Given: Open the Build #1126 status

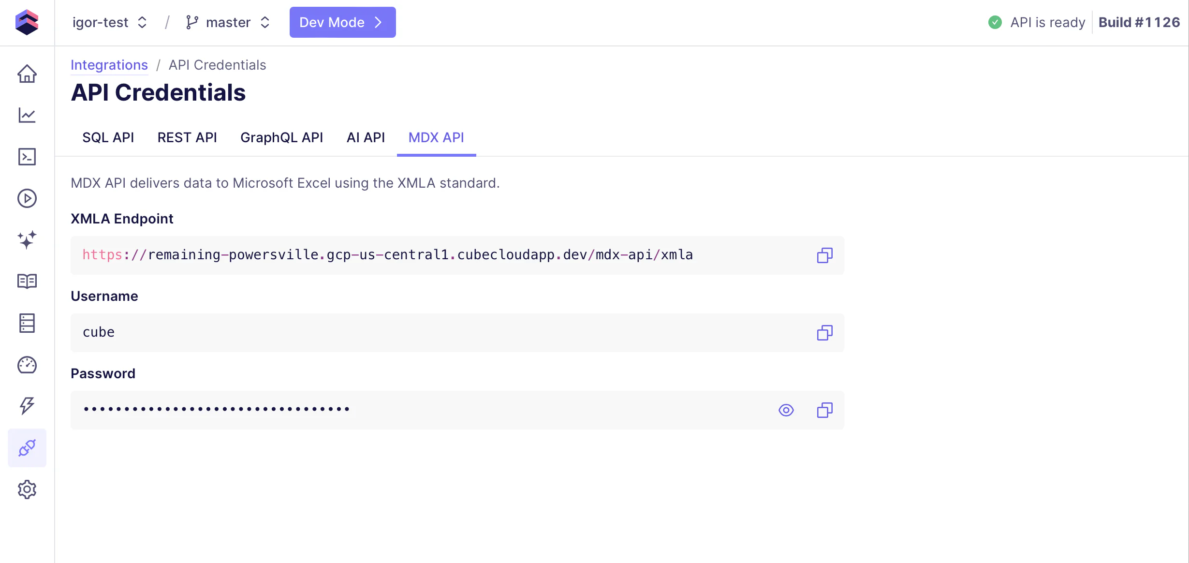Looking at the screenshot, I should [1139, 22].
